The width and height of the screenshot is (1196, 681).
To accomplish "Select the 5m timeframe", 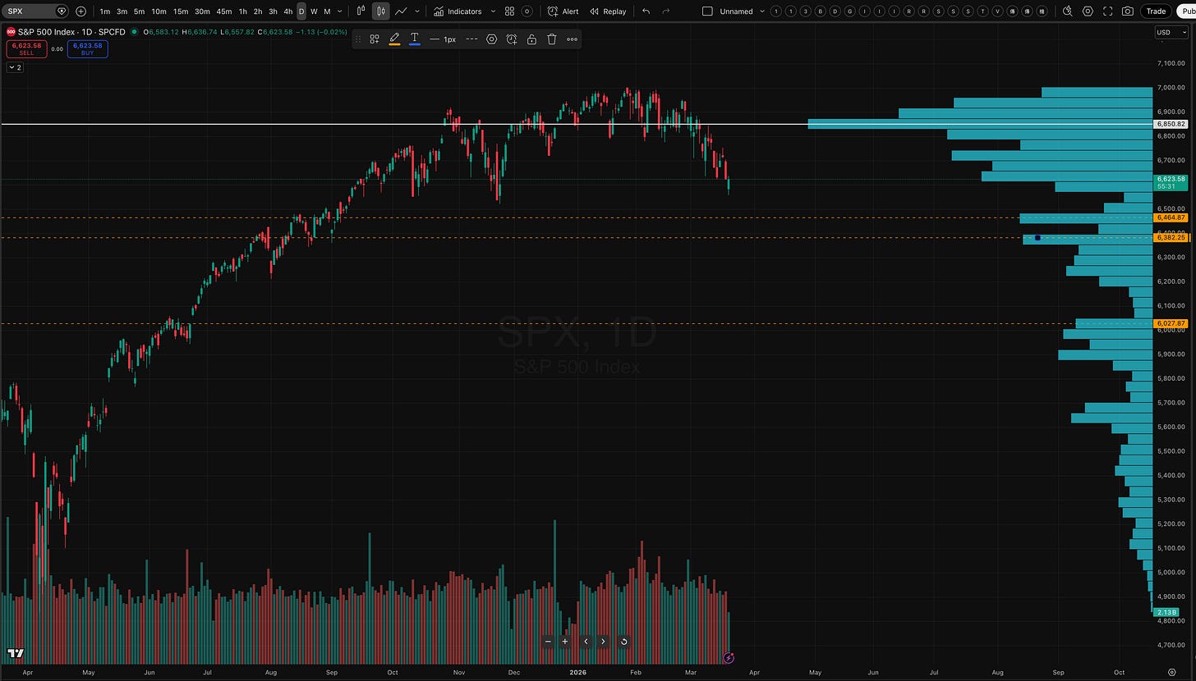I will pos(139,11).
